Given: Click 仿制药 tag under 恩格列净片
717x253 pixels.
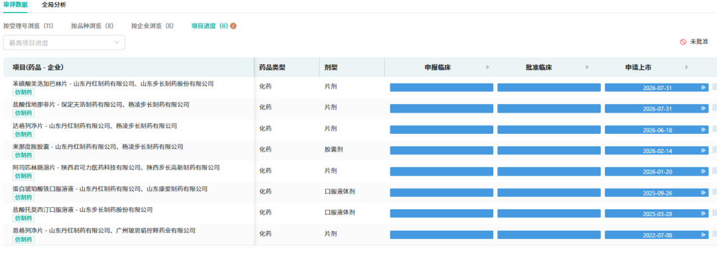Looking at the screenshot, I should [23, 239].
